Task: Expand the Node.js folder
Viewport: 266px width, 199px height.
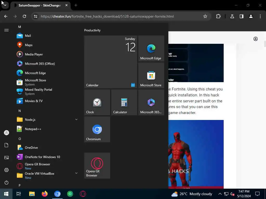Action: click(76, 119)
